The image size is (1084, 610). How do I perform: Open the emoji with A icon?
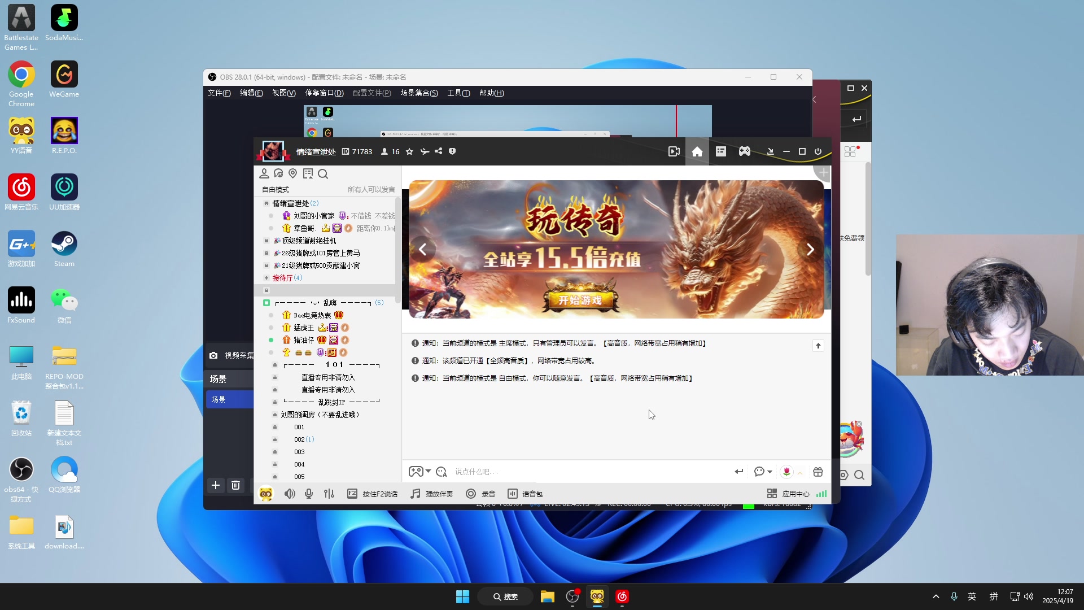(442, 472)
